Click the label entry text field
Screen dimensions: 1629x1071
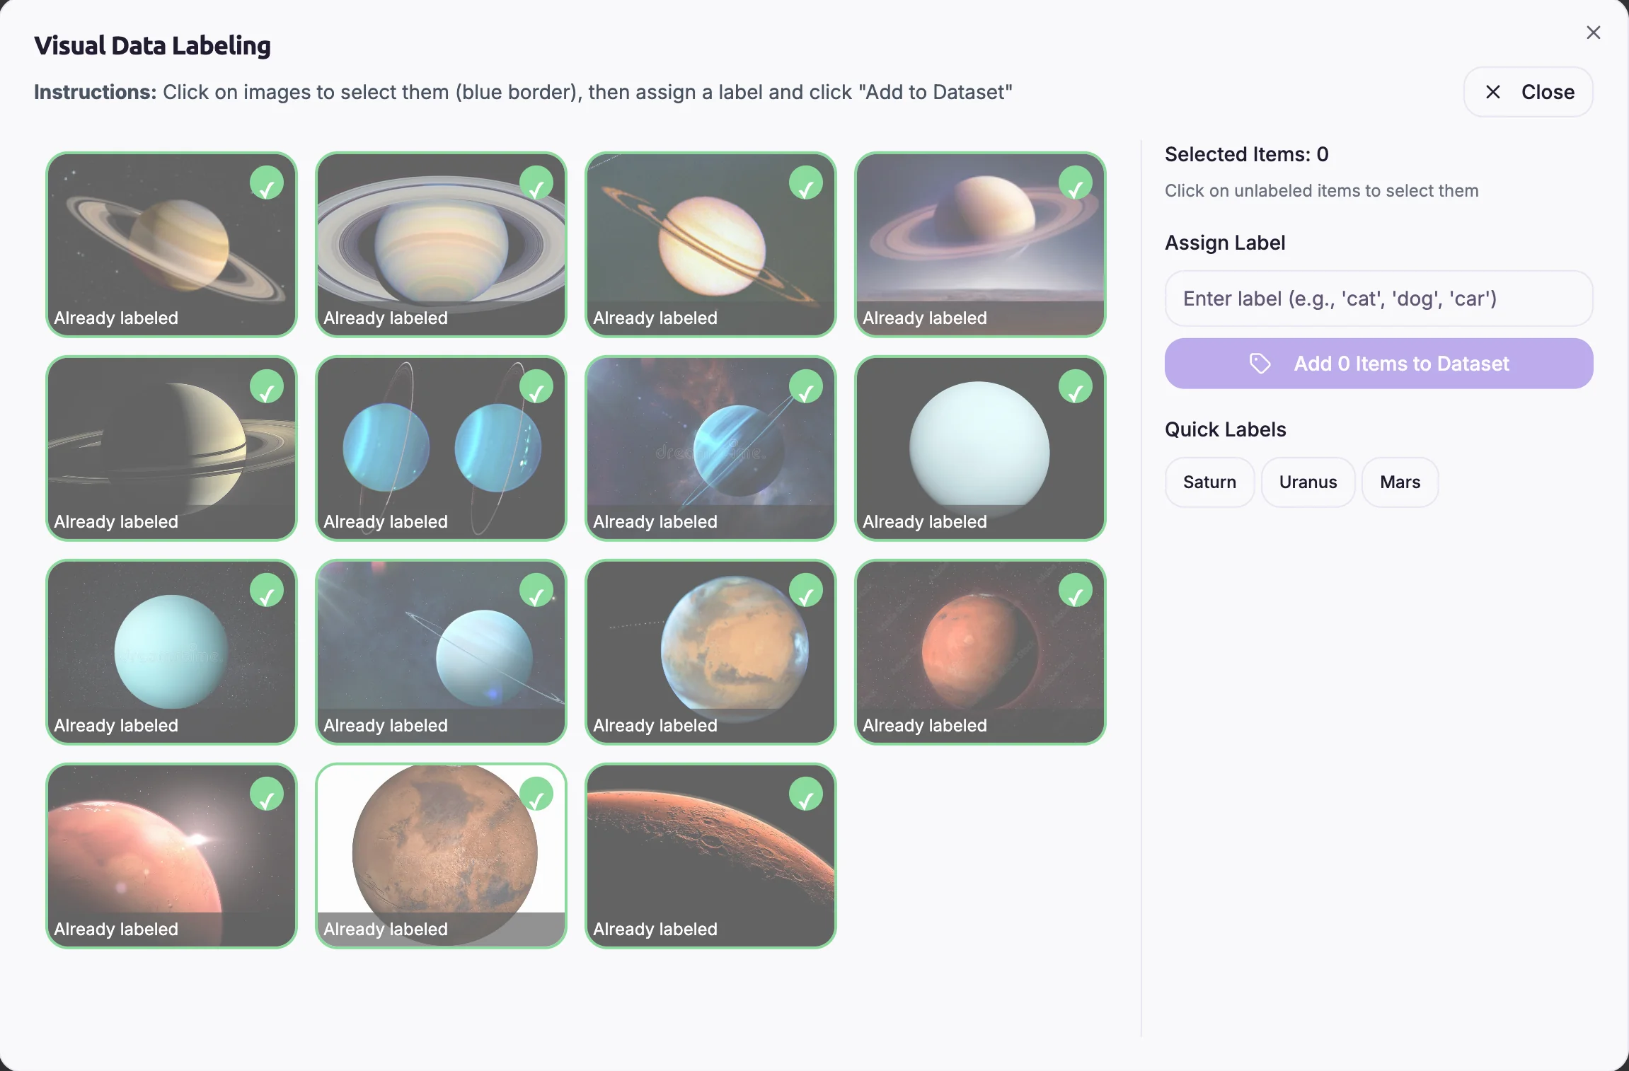(1378, 299)
